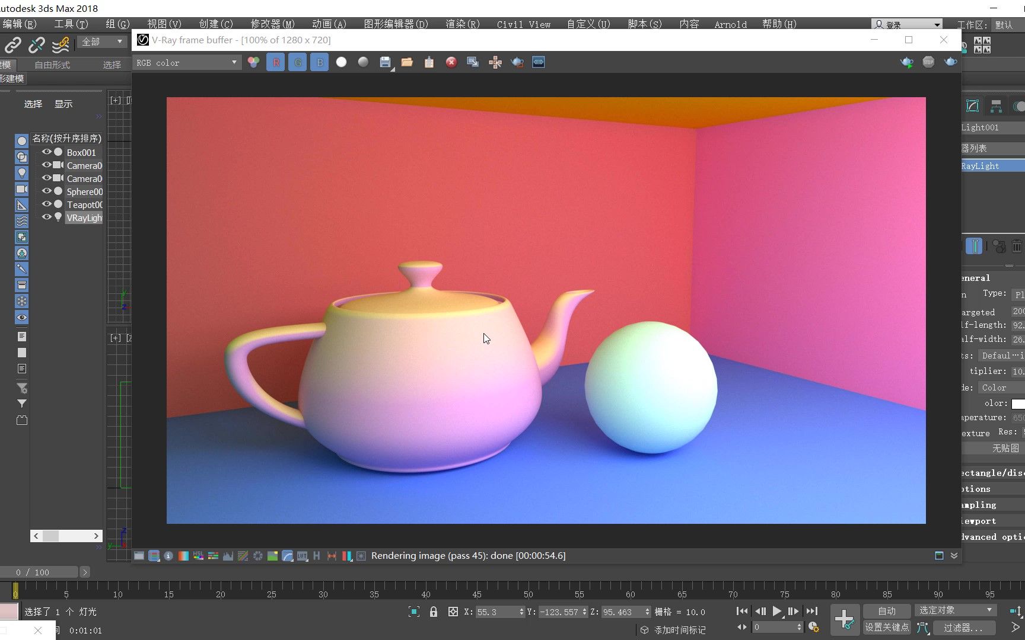
Task: Open the HSL color correction icon
Action: pyautogui.click(x=198, y=556)
